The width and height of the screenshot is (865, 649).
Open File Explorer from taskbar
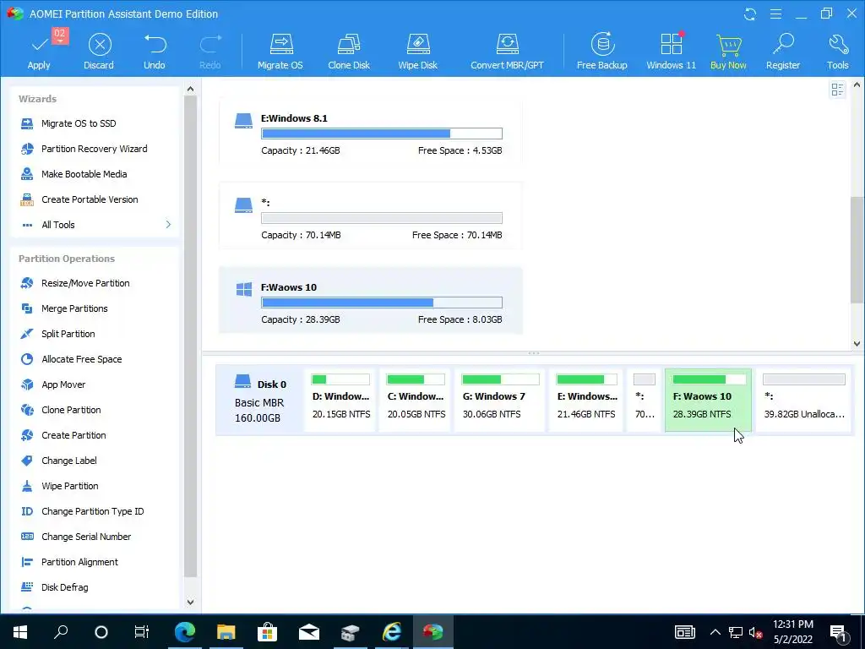(226, 631)
